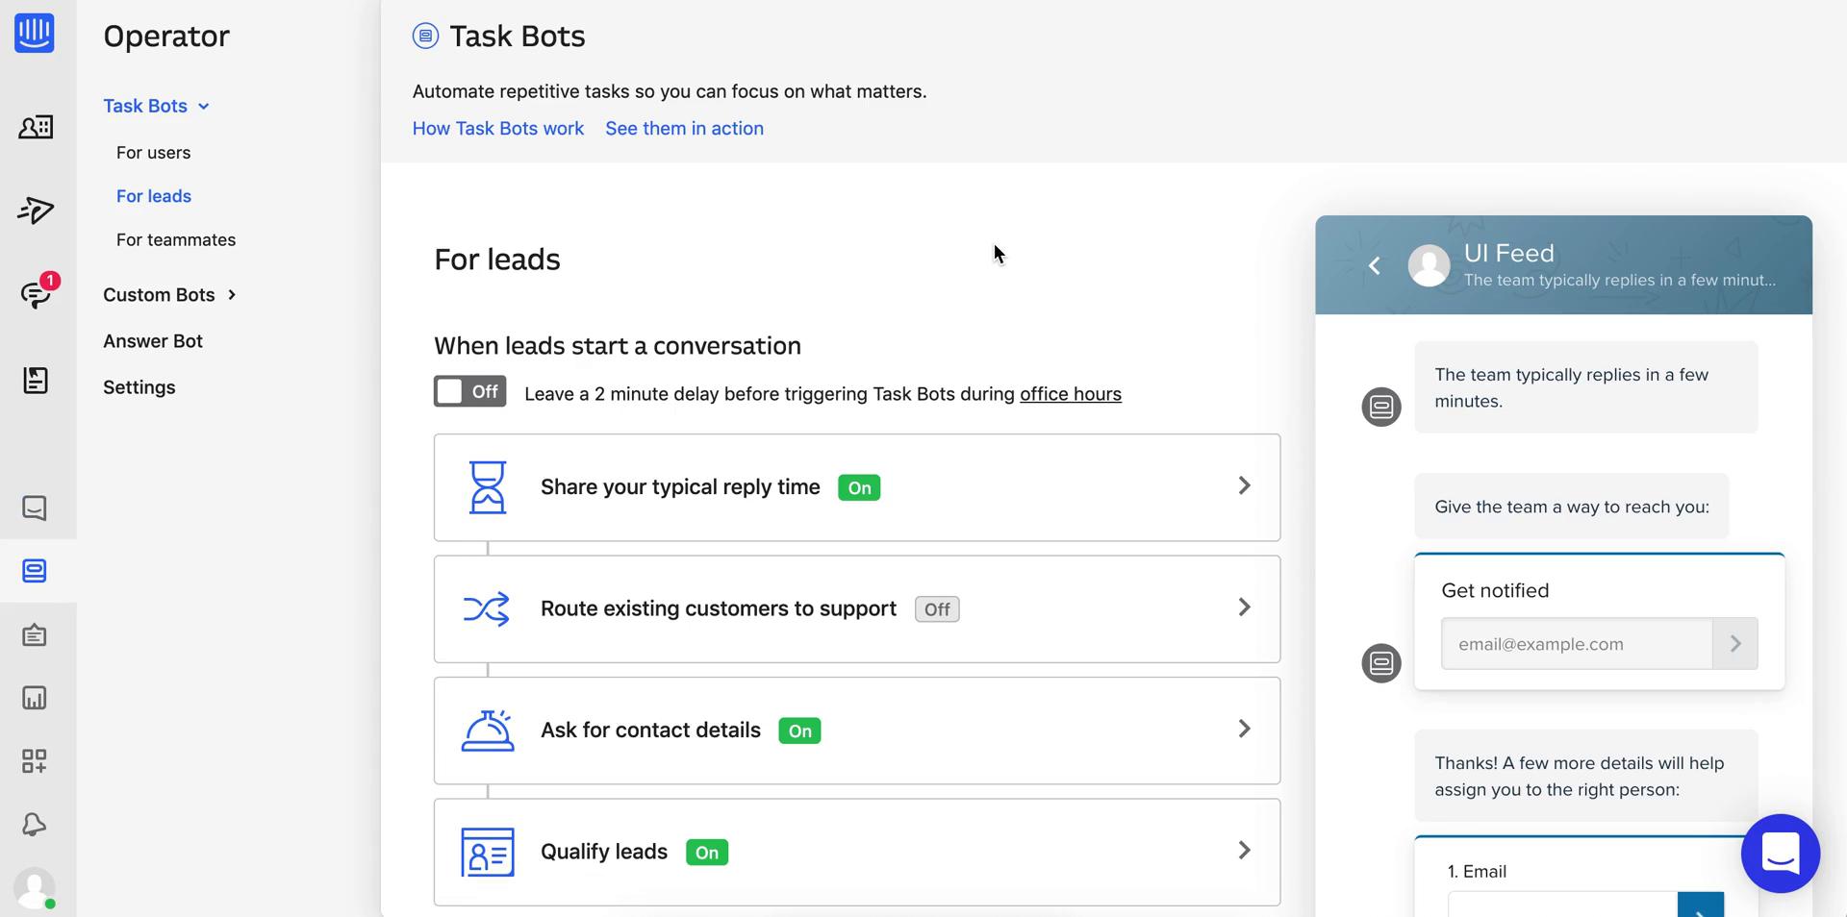Click On badge for Ask contact details
This screenshot has width=1847, height=917.
[799, 731]
